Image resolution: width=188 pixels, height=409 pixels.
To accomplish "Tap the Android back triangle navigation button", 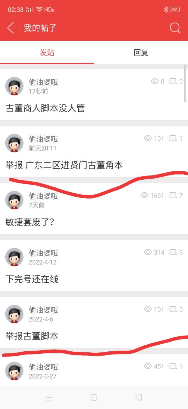I will pyautogui.click(x=139, y=397).
